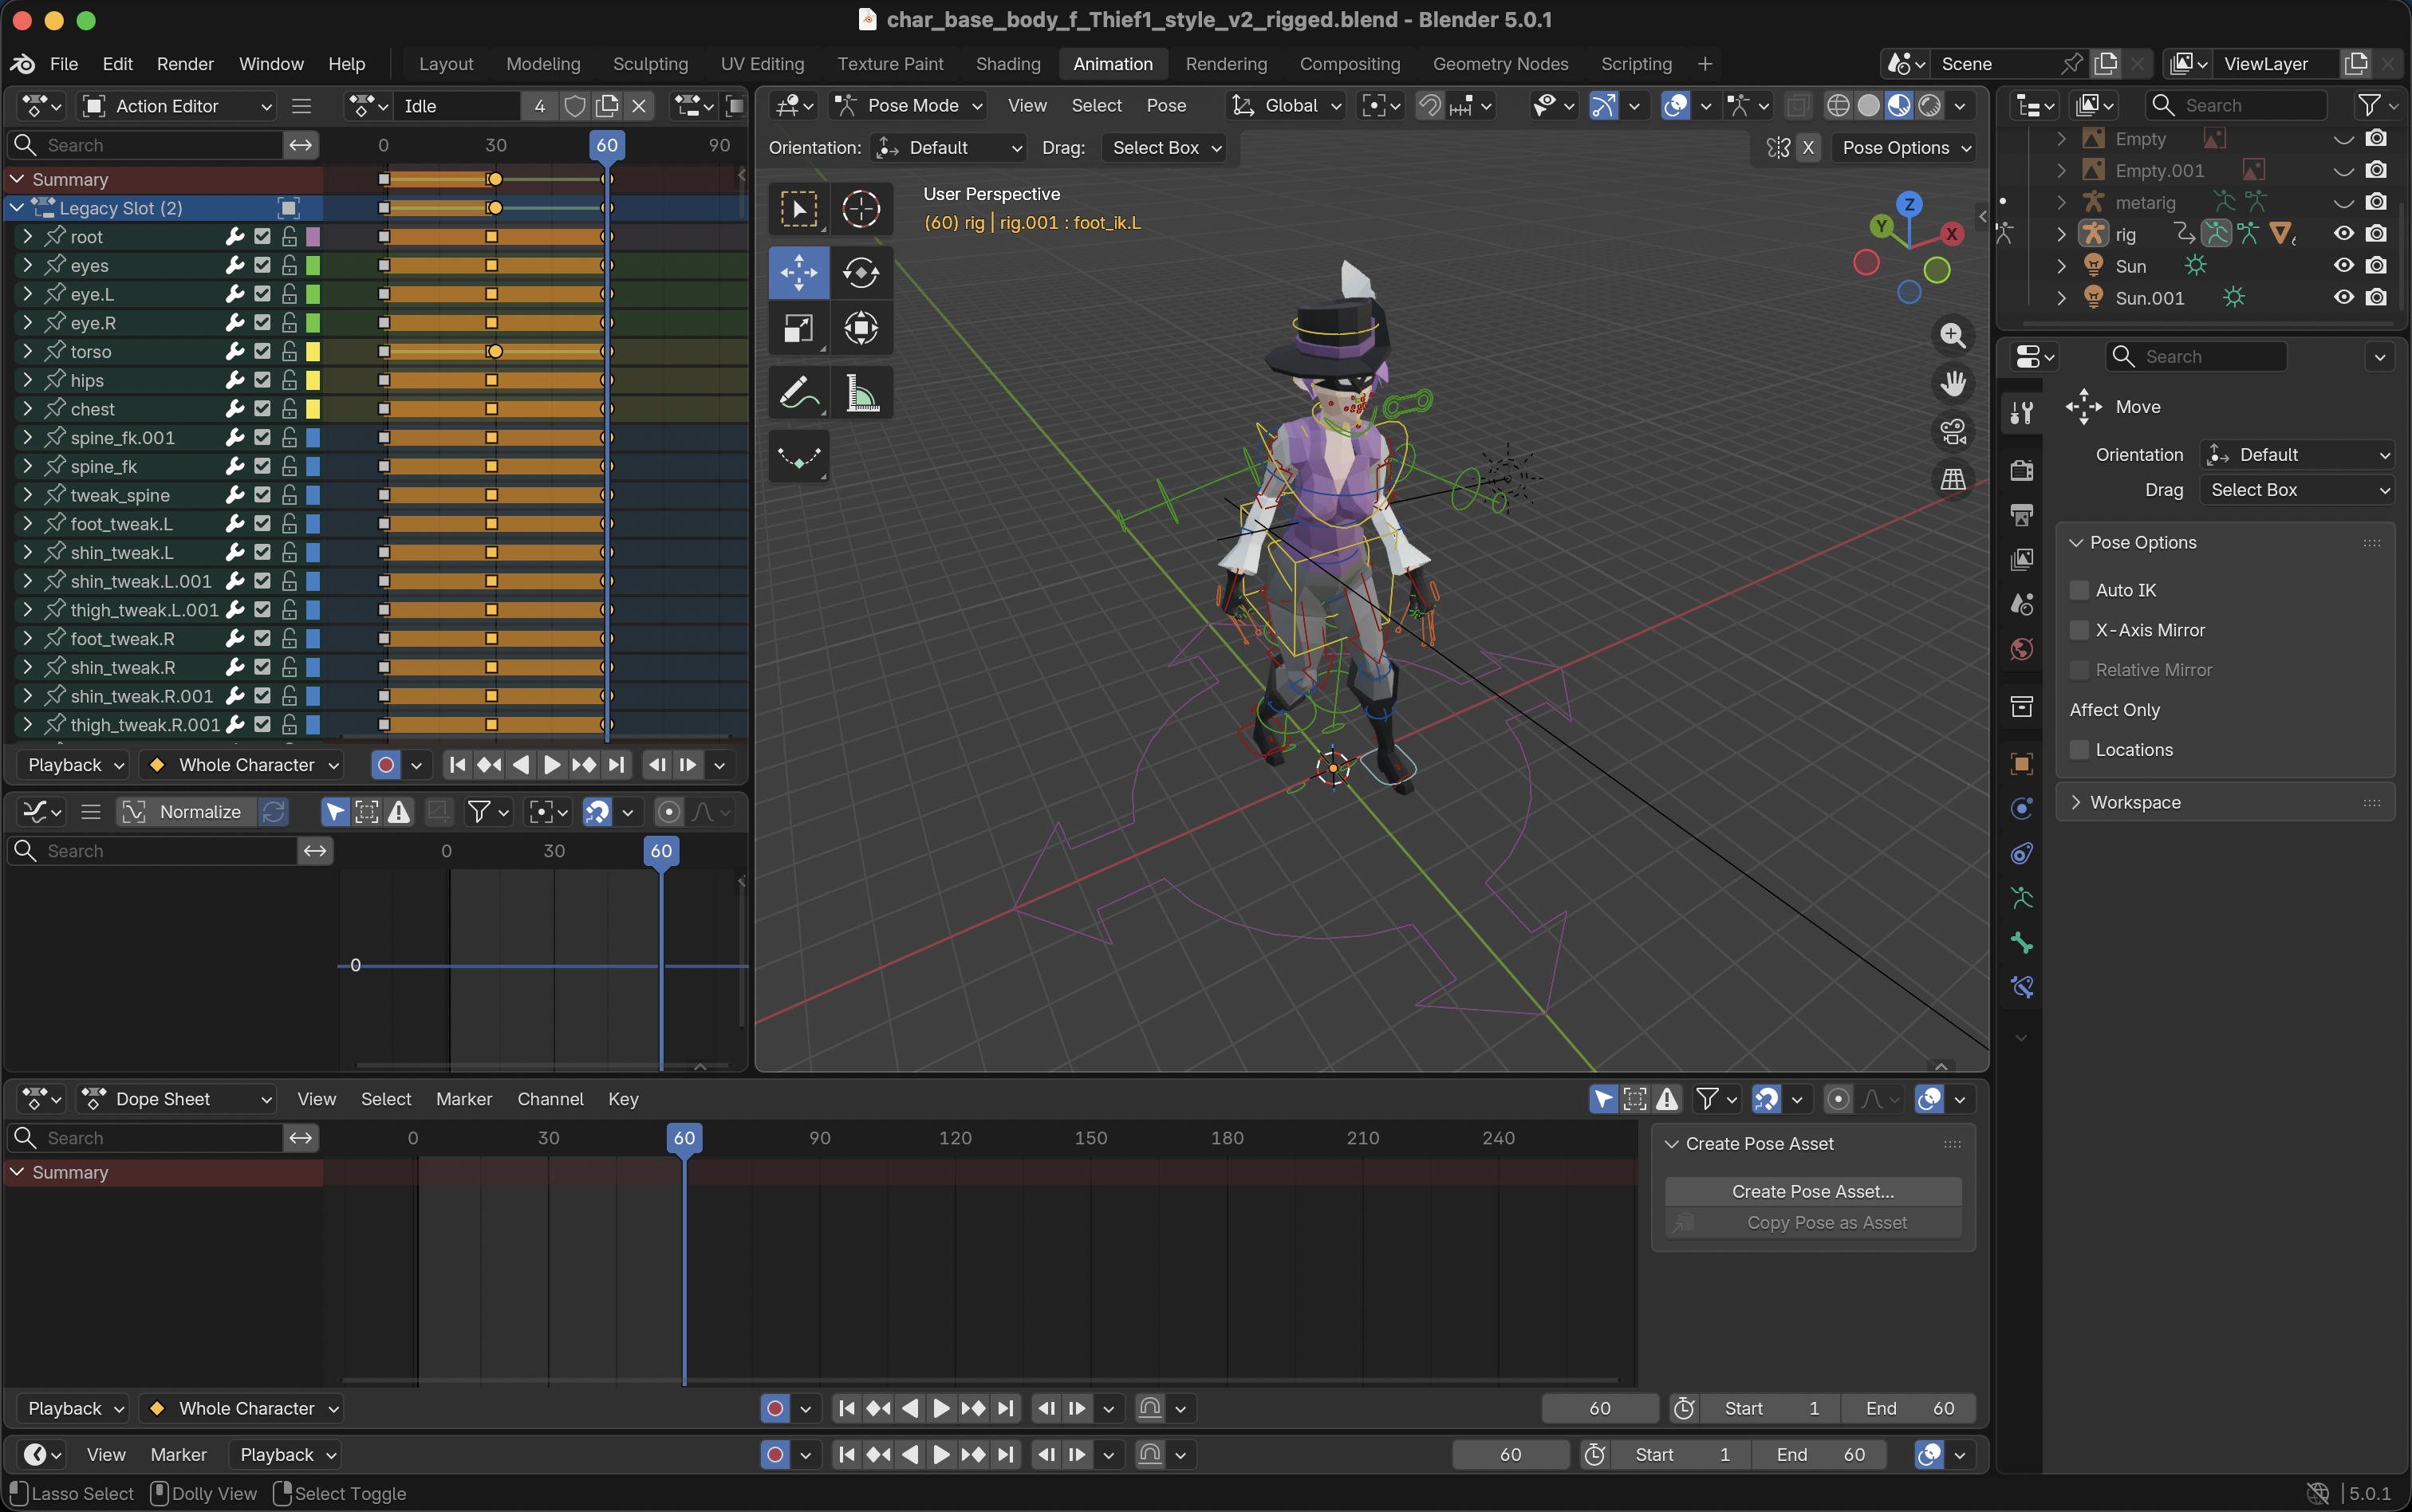The image size is (2412, 1512).
Task: Open the Bone properties tab
Action: [x=2021, y=942]
